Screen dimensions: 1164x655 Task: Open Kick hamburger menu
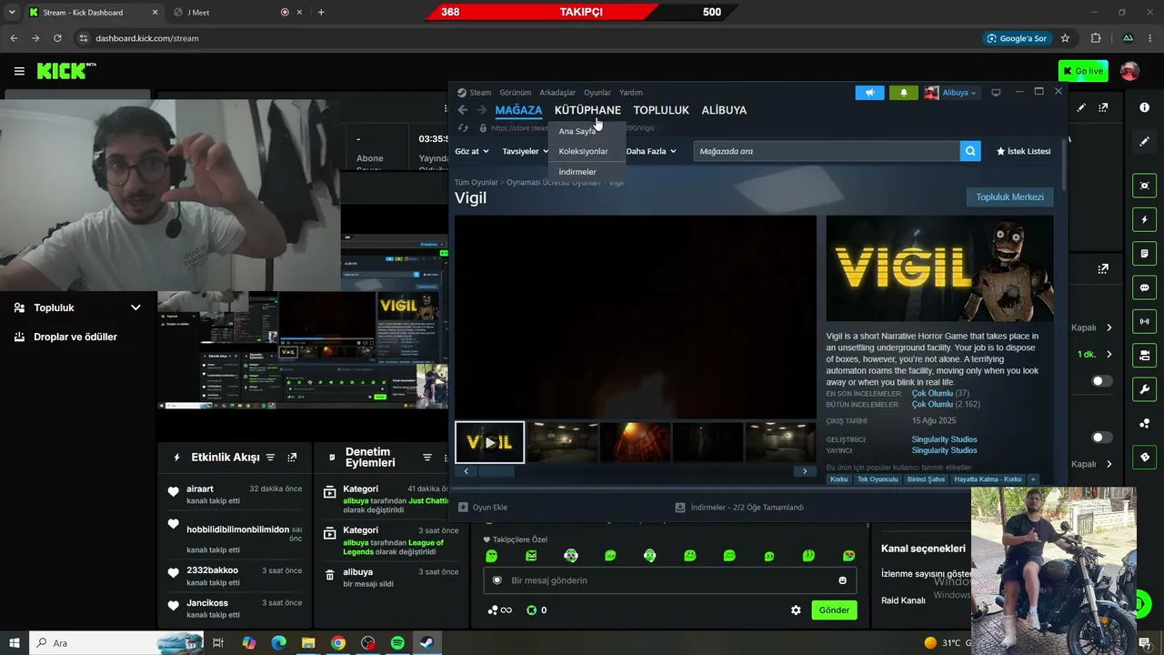click(19, 71)
